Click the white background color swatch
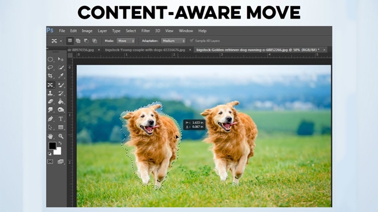378x212 pixels. coord(58,152)
